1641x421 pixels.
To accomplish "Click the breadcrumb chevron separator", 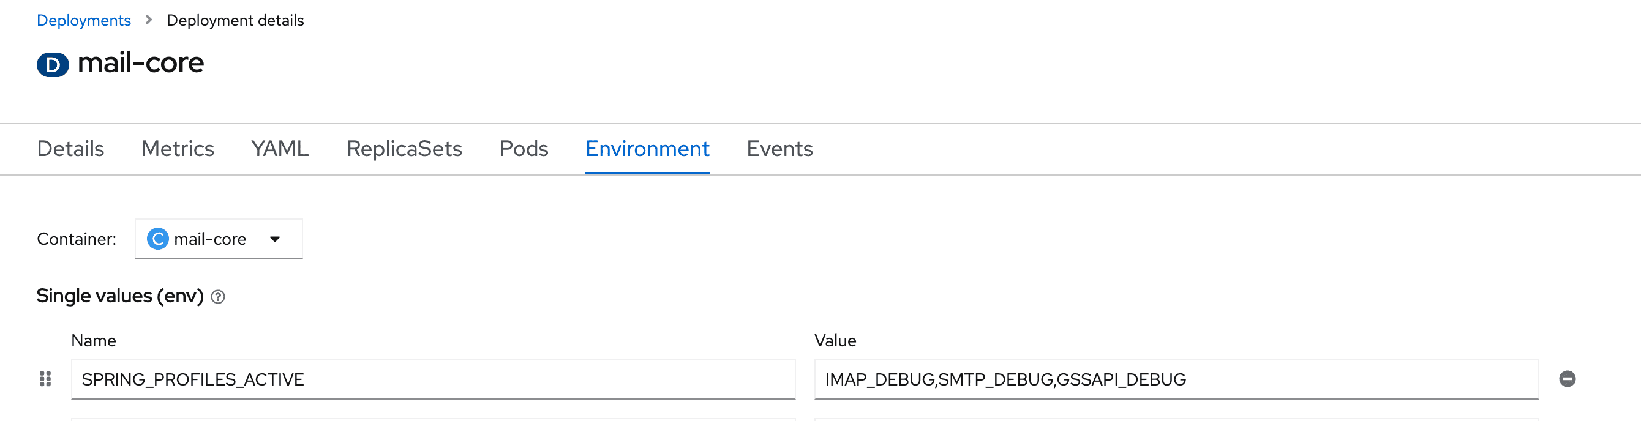I will (148, 20).
